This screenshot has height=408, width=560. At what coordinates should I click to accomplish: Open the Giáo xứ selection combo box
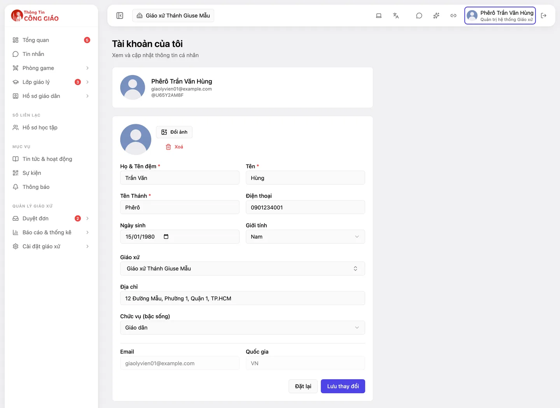243,269
